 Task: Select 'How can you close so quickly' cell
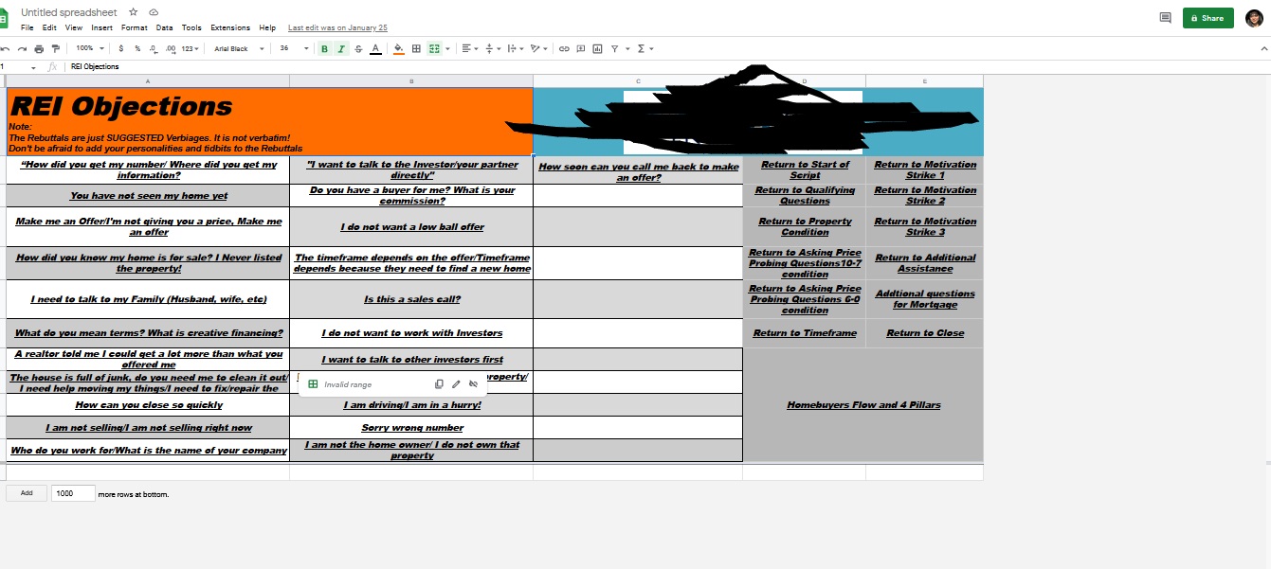pos(148,405)
